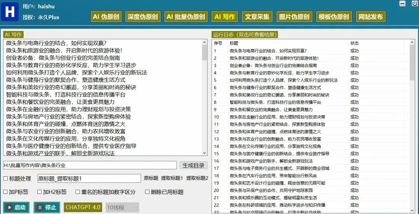The width and height of the screenshot is (419, 214).
Task: Click title line 微头条与农业行业的创新融合 in editor
Action: pyautogui.click(x=66, y=131)
